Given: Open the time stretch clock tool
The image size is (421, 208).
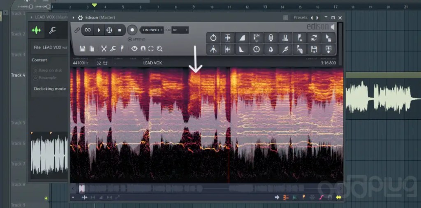Looking at the screenshot, I should click(x=257, y=49).
